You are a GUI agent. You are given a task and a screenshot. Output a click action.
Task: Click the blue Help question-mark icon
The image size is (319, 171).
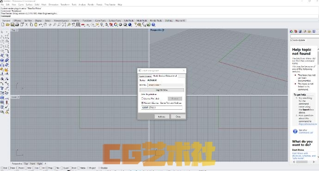point(153,24)
